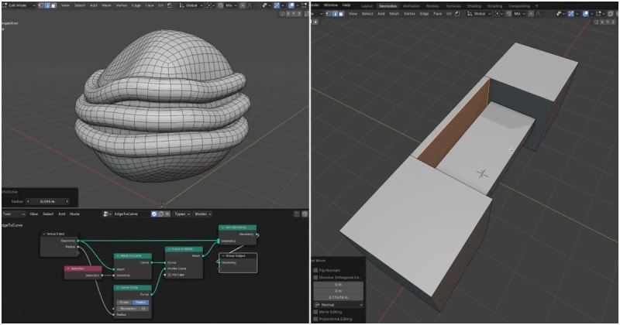
Task: Enable Dissolve Orthogonal Edges checkbox
Action: coord(317,279)
